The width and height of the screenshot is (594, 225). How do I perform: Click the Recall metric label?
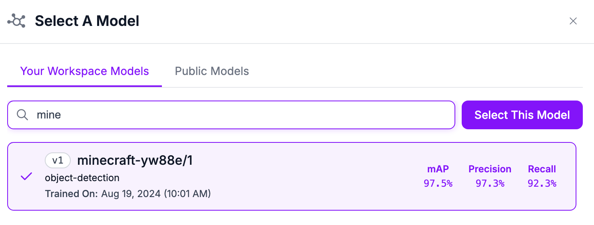coord(542,169)
